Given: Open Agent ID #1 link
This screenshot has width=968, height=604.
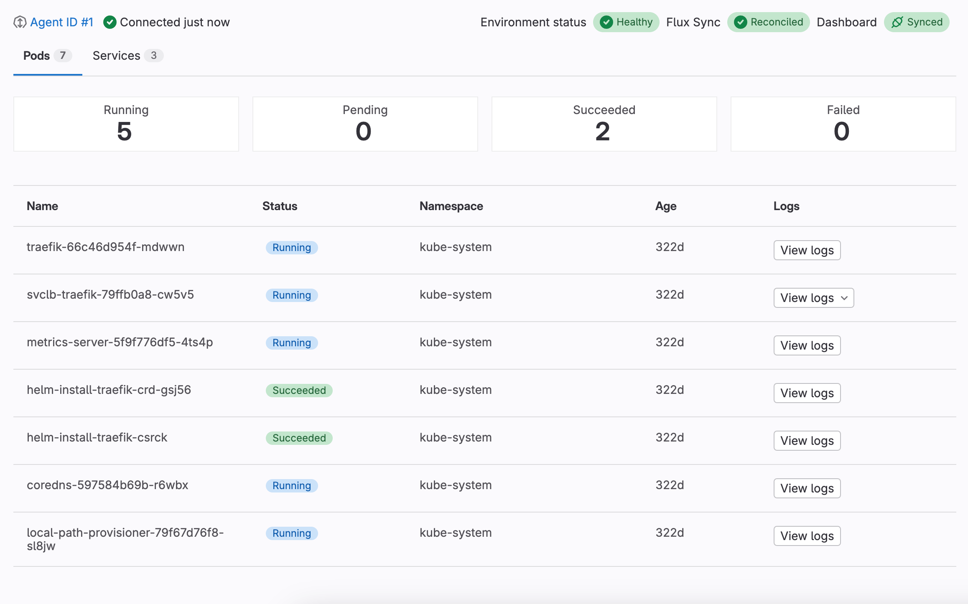Looking at the screenshot, I should click(x=62, y=22).
